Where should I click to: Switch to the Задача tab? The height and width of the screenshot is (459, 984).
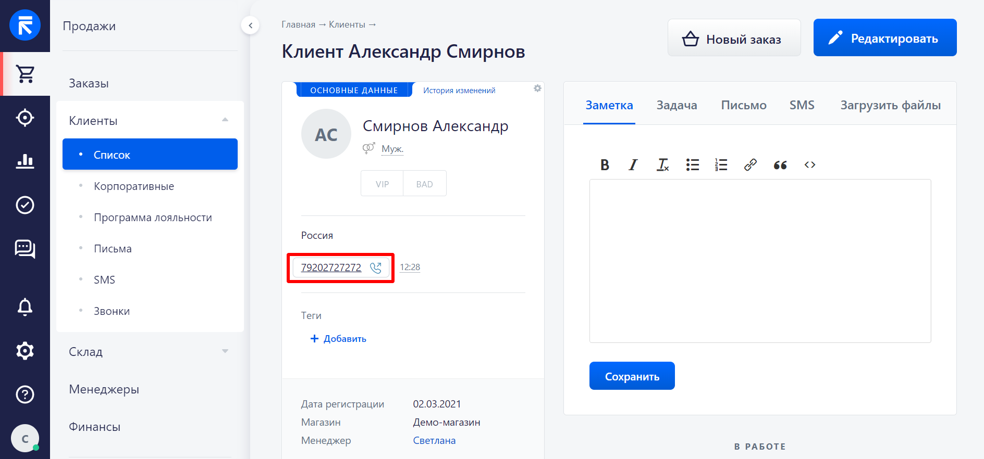coord(677,105)
